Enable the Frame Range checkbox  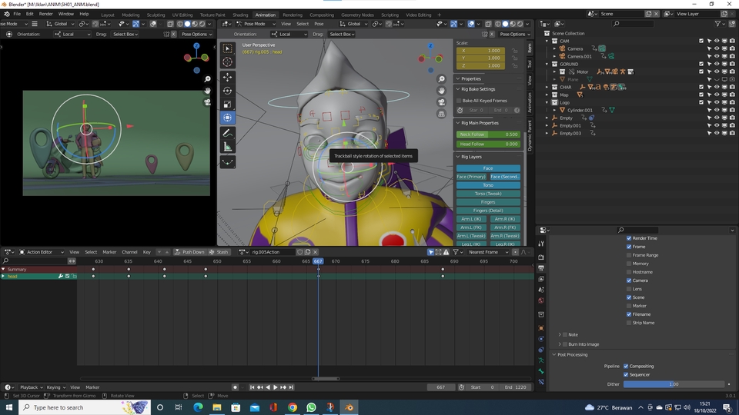[x=629, y=255]
